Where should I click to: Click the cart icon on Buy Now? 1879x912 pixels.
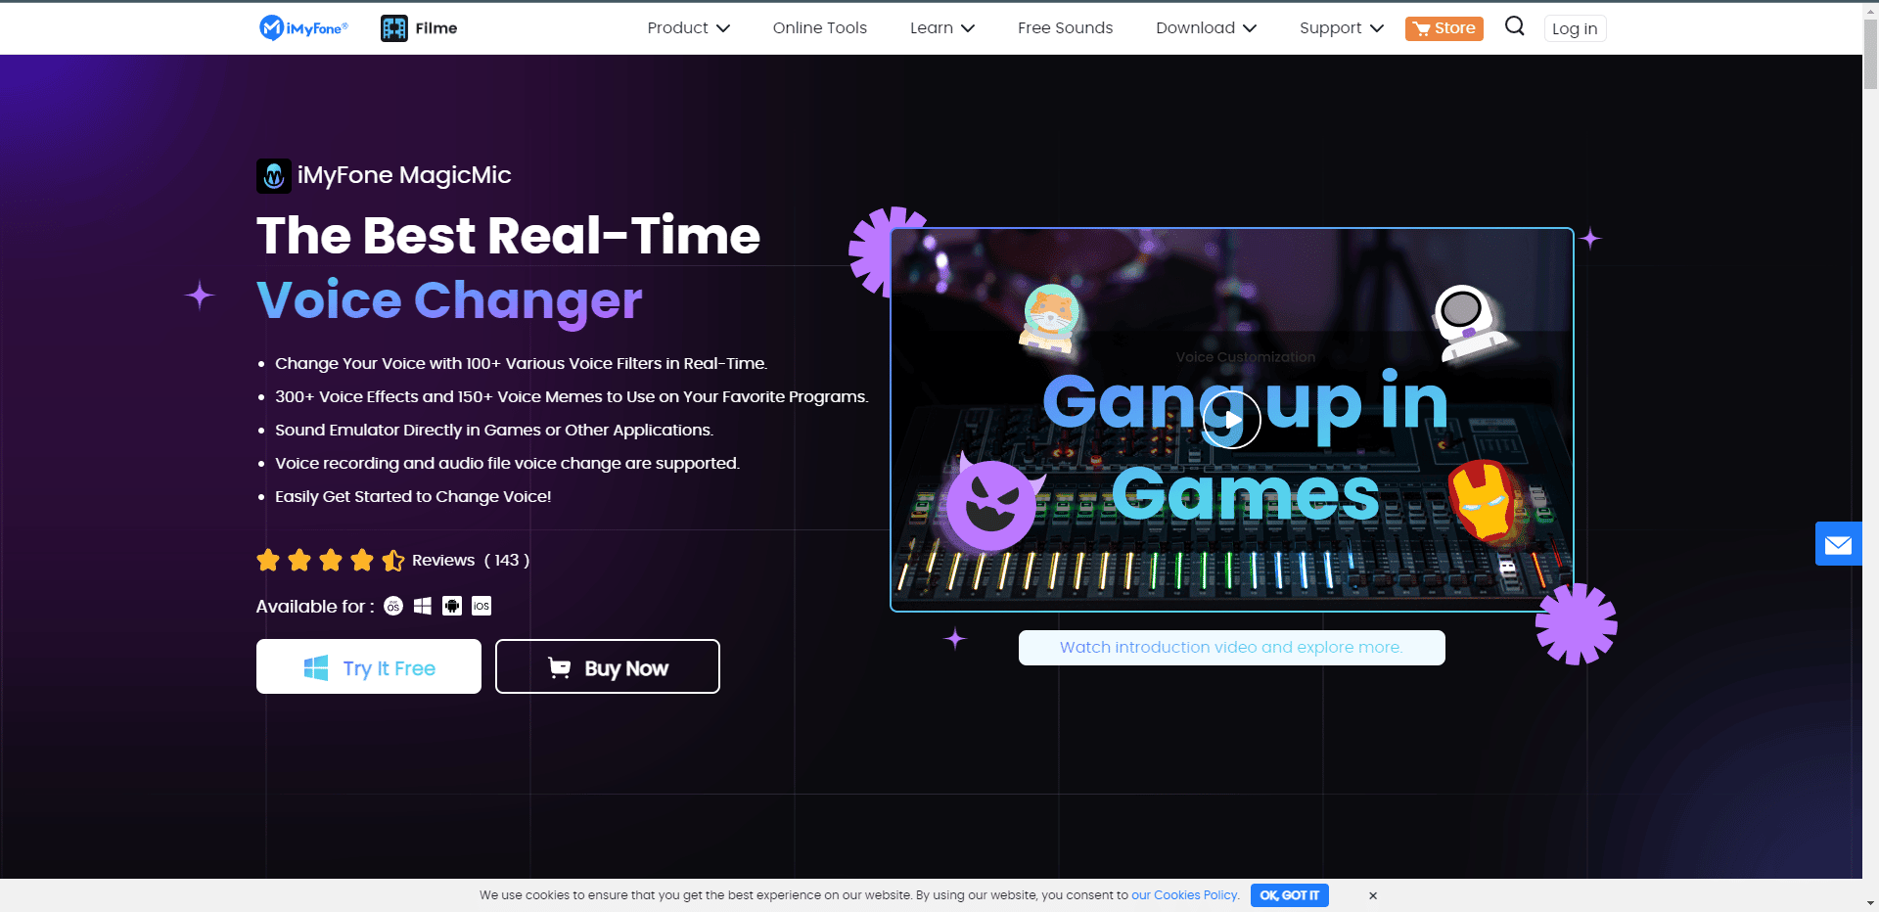560,667
